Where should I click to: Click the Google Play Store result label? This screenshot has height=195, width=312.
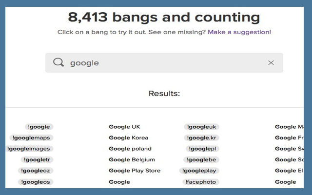pos(135,171)
